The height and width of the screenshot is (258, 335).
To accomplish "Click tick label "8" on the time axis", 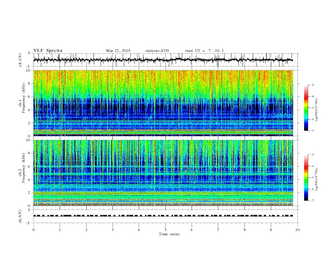I will (x=244, y=230).
